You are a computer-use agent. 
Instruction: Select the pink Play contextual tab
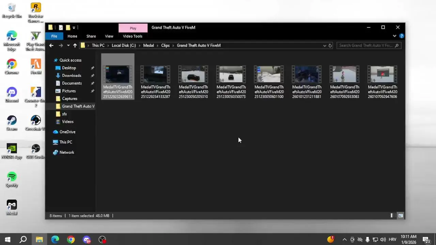click(133, 28)
